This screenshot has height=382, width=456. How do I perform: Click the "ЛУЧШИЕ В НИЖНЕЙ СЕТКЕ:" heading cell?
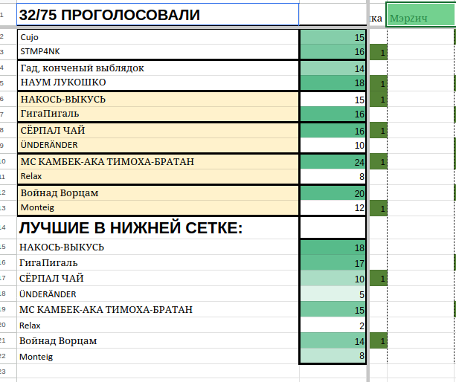point(158,227)
